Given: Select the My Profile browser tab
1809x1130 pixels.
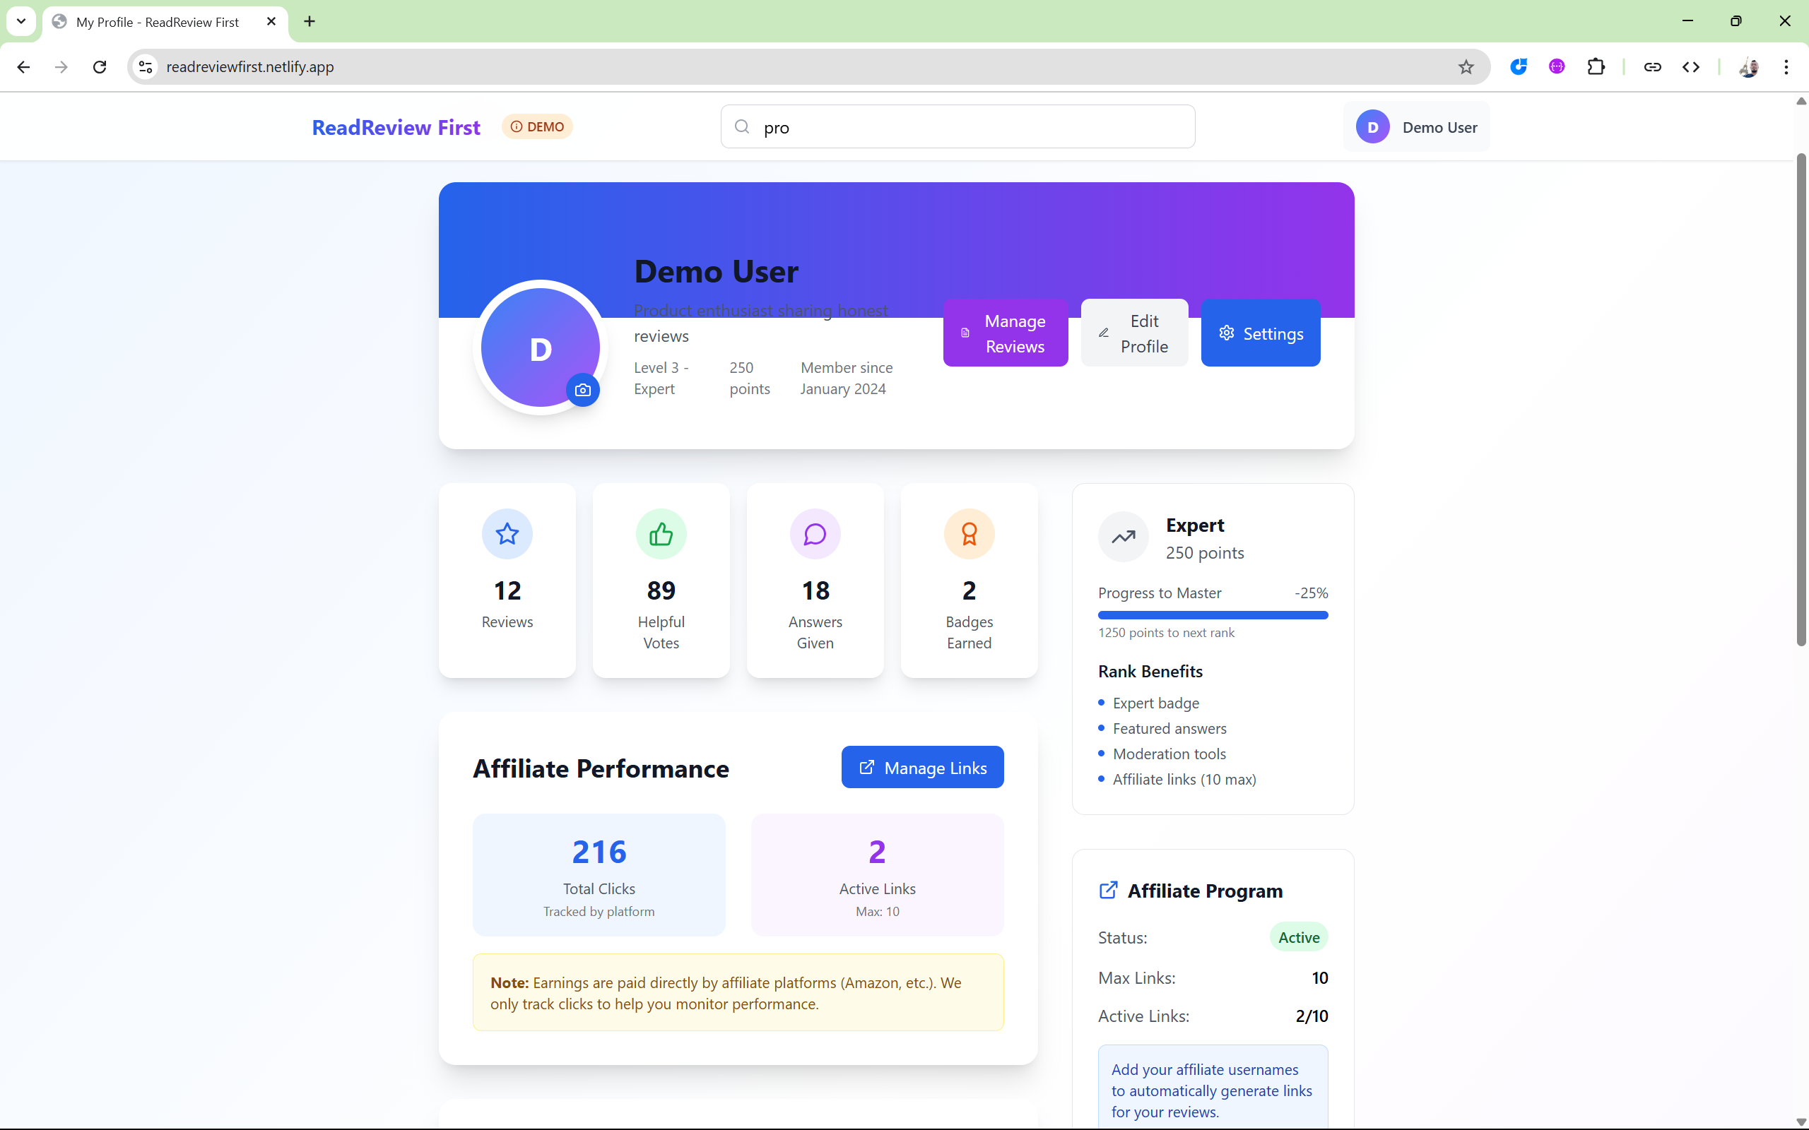Looking at the screenshot, I should pyautogui.click(x=157, y=22).
